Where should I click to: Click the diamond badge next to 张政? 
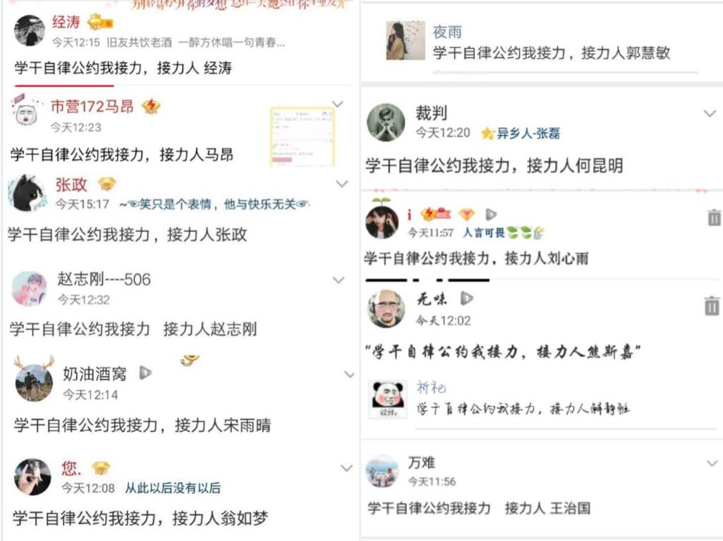(107, 185)
